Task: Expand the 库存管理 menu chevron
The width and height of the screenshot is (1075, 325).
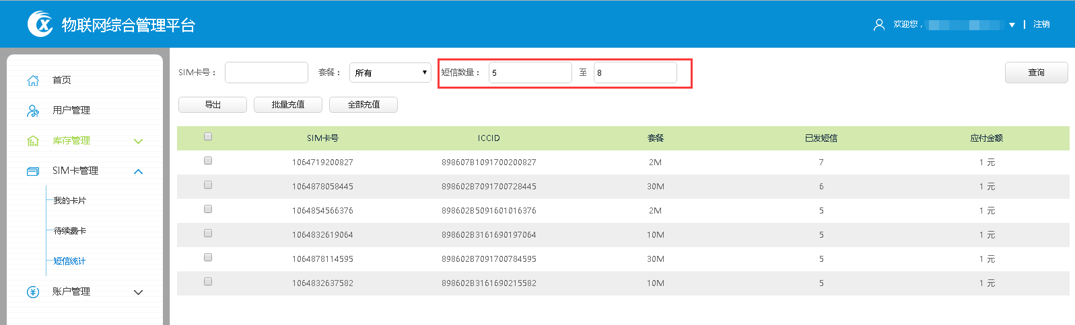Action: (x=139, y=141)
